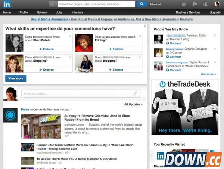Open the Pulse circular logo icon
Image resolution: width=224 pixels, height=169 pixels.
pyautogui.click(x=10, y=115)
